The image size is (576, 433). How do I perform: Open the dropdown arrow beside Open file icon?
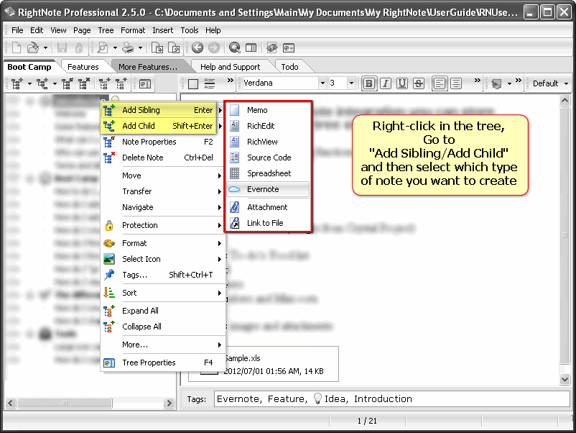pos(45,47)
